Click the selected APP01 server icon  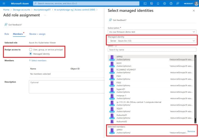pyautogui.click(x=112, y=131)
